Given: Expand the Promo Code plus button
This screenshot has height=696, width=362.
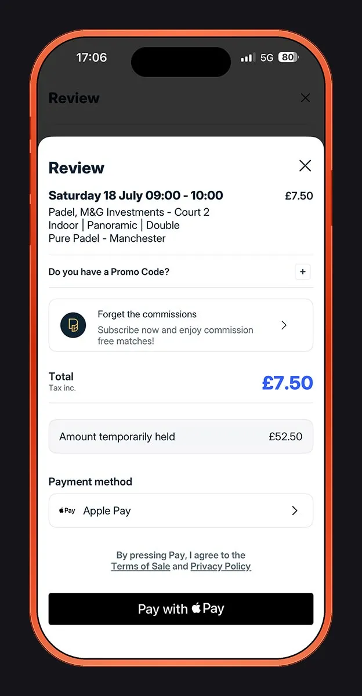Looking at the screenshot, I should coord(303,272).
